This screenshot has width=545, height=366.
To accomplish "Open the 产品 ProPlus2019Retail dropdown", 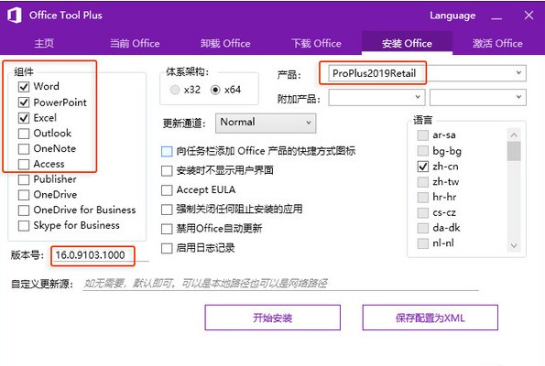I will pyautogui.click(x=427, y=73).
